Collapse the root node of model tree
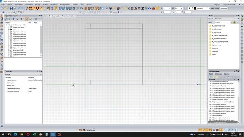Image resolution: width=244 pixels, height=137 pixels. coord(6,25)
